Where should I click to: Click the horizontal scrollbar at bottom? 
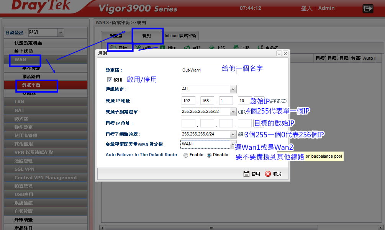tap(211, 228)
